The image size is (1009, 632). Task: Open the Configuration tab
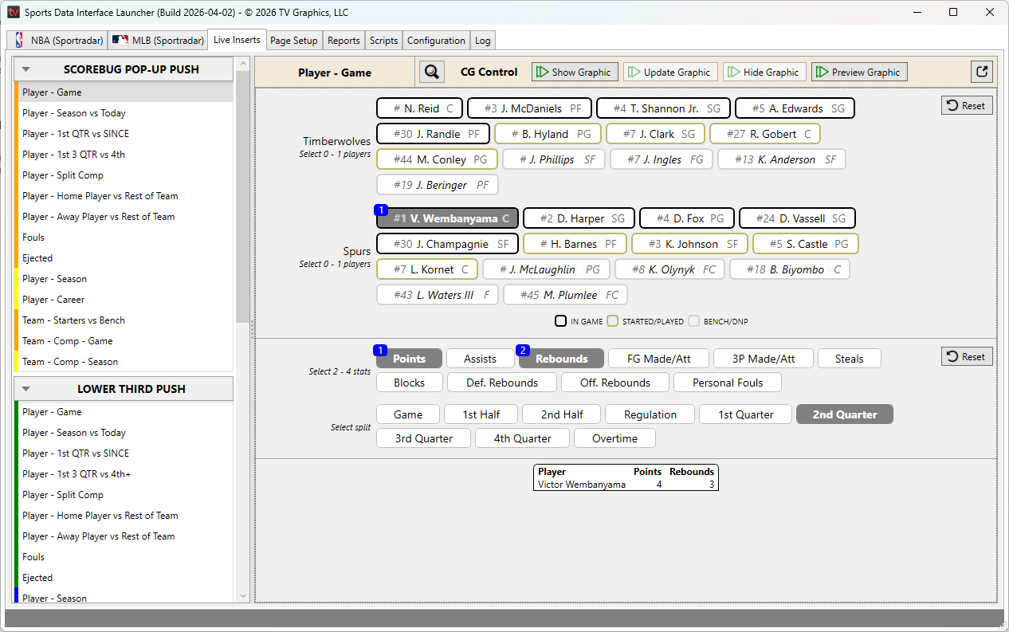point(436,40)
